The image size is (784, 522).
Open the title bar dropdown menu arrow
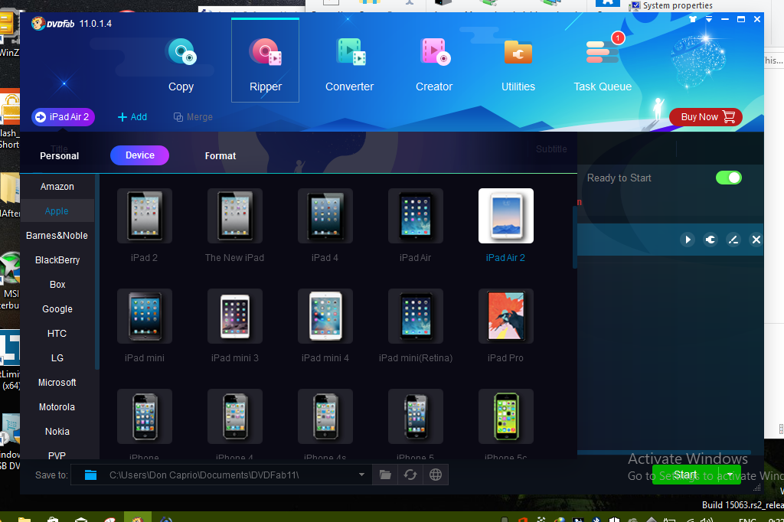[x=709, y=19]
